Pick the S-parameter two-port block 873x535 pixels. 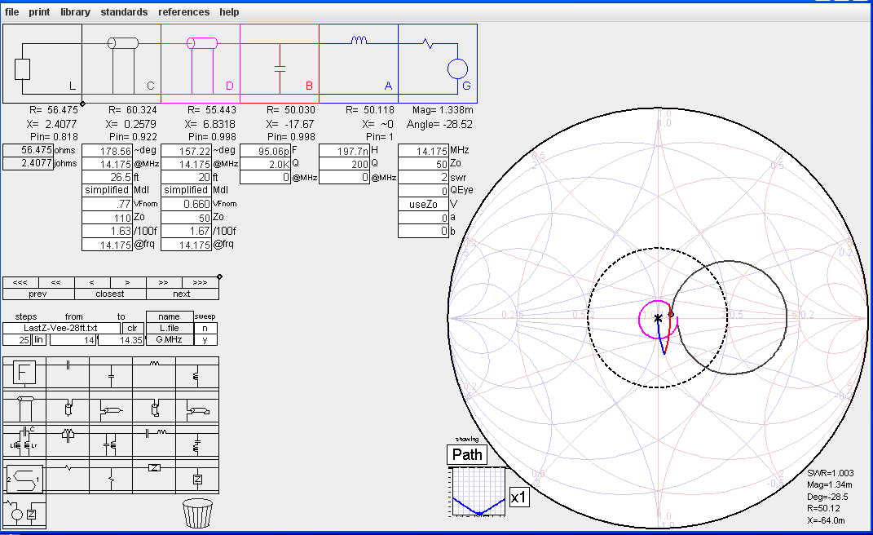pos(24,478)
